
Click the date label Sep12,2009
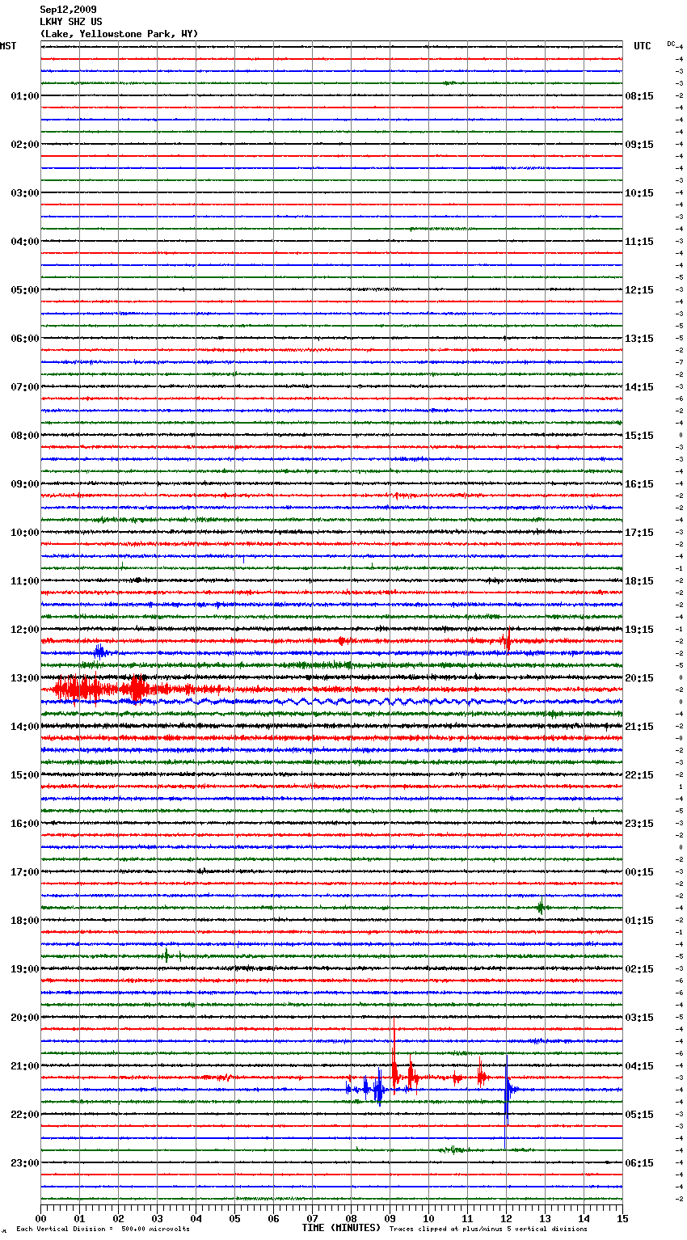(x=68, y=10)
